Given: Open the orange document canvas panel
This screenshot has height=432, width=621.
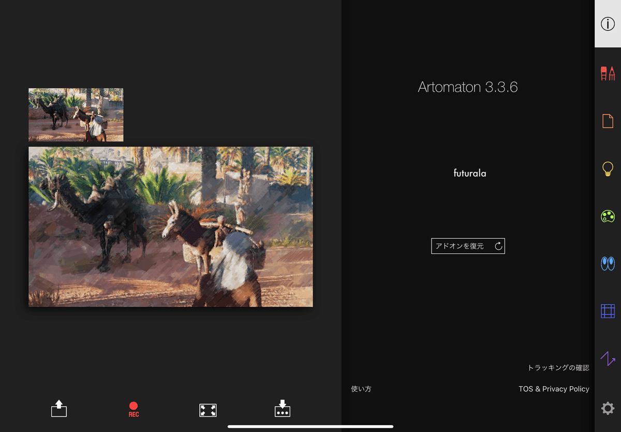Looking at the screenshot, I should 608,121.
